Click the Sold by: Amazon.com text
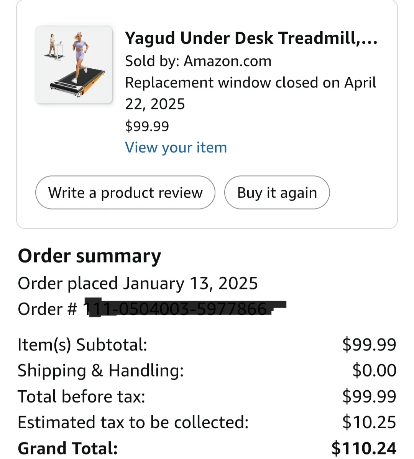 [x=198, y=61]
